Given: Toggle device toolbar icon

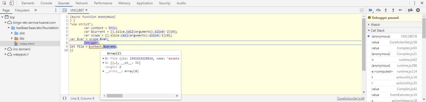Looking at the screenshot, I should [12, 3].
